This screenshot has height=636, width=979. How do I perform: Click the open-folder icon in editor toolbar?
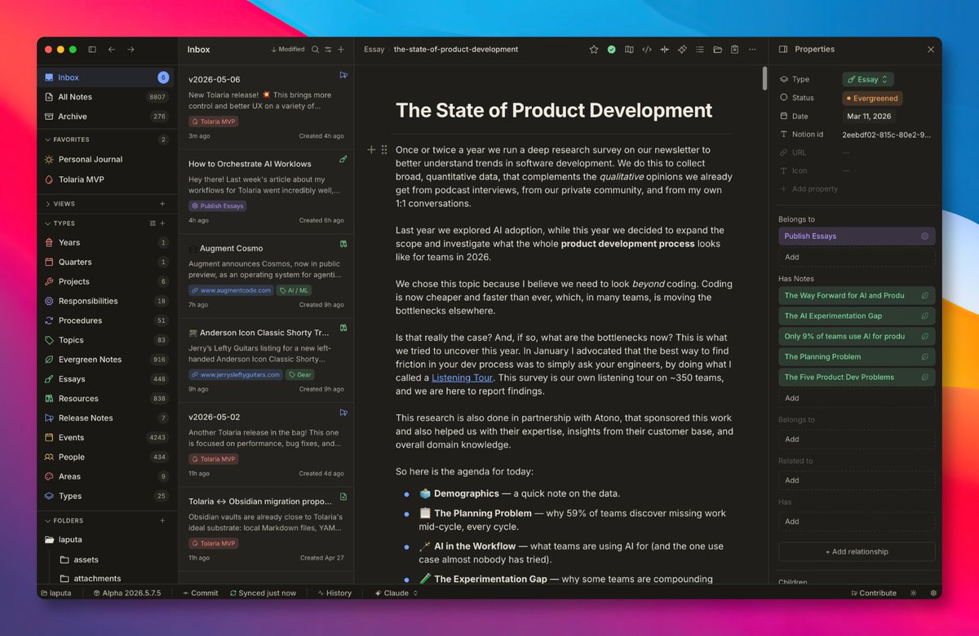(717, 49)
